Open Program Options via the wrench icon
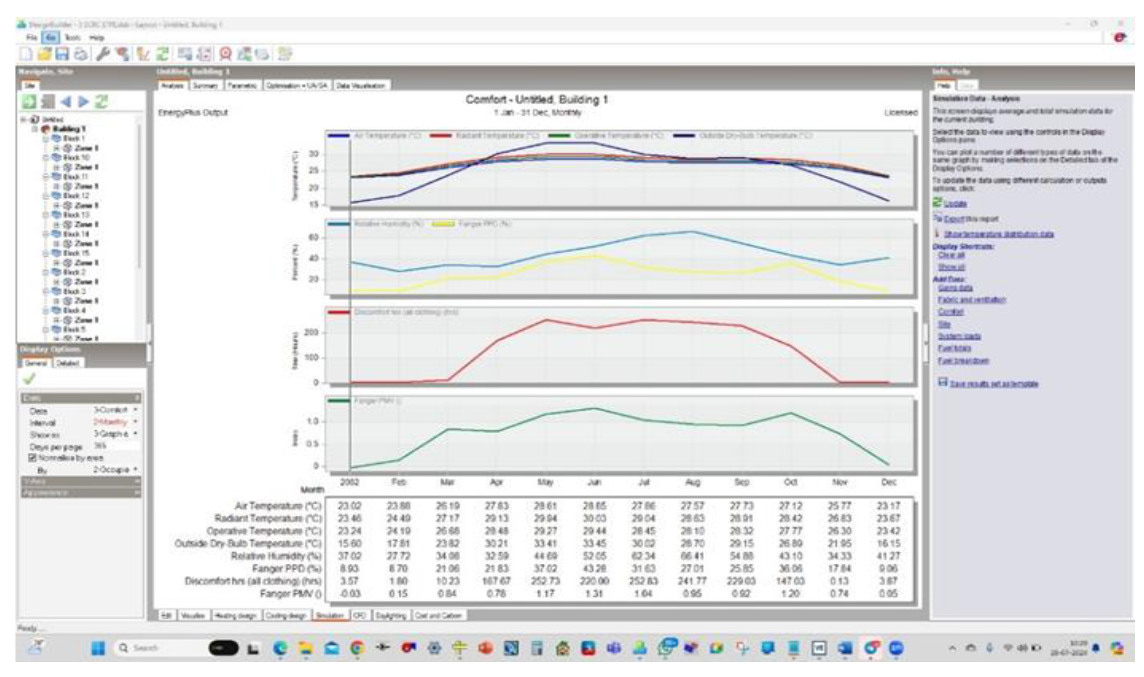 pos(104,54)
